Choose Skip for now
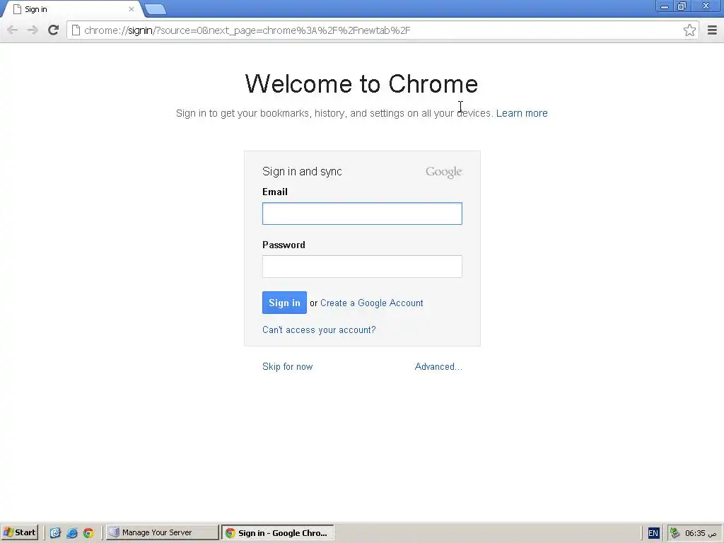Image resolution: width=724 pixels, height=543 pixels. 287,367
